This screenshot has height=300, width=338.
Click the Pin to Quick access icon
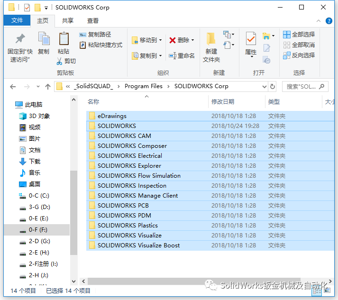coord(20,39)
